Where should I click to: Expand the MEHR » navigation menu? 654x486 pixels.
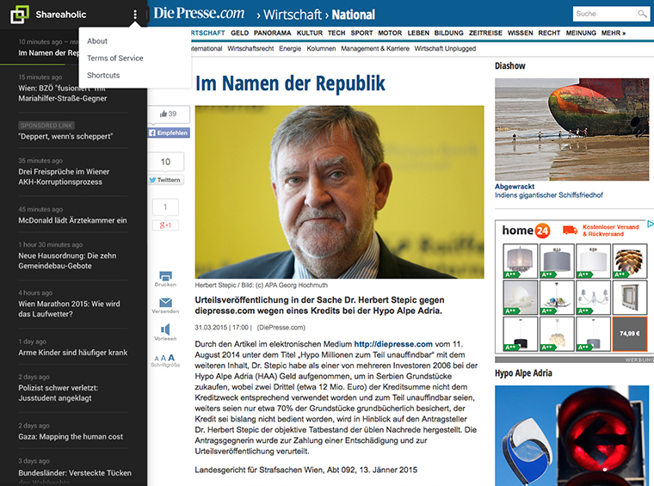point(614,33)
